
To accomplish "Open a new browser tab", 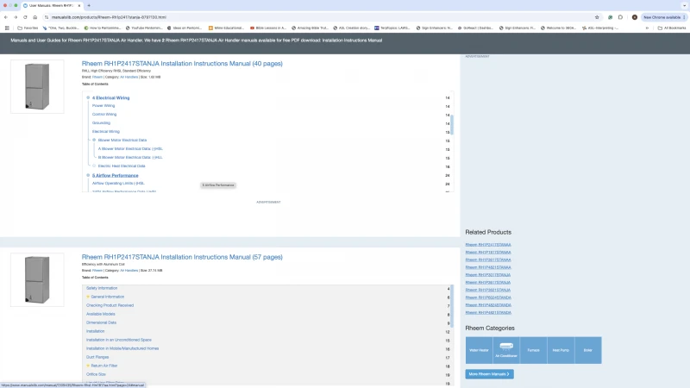I will pyautogui.click(x=89, y=6).
